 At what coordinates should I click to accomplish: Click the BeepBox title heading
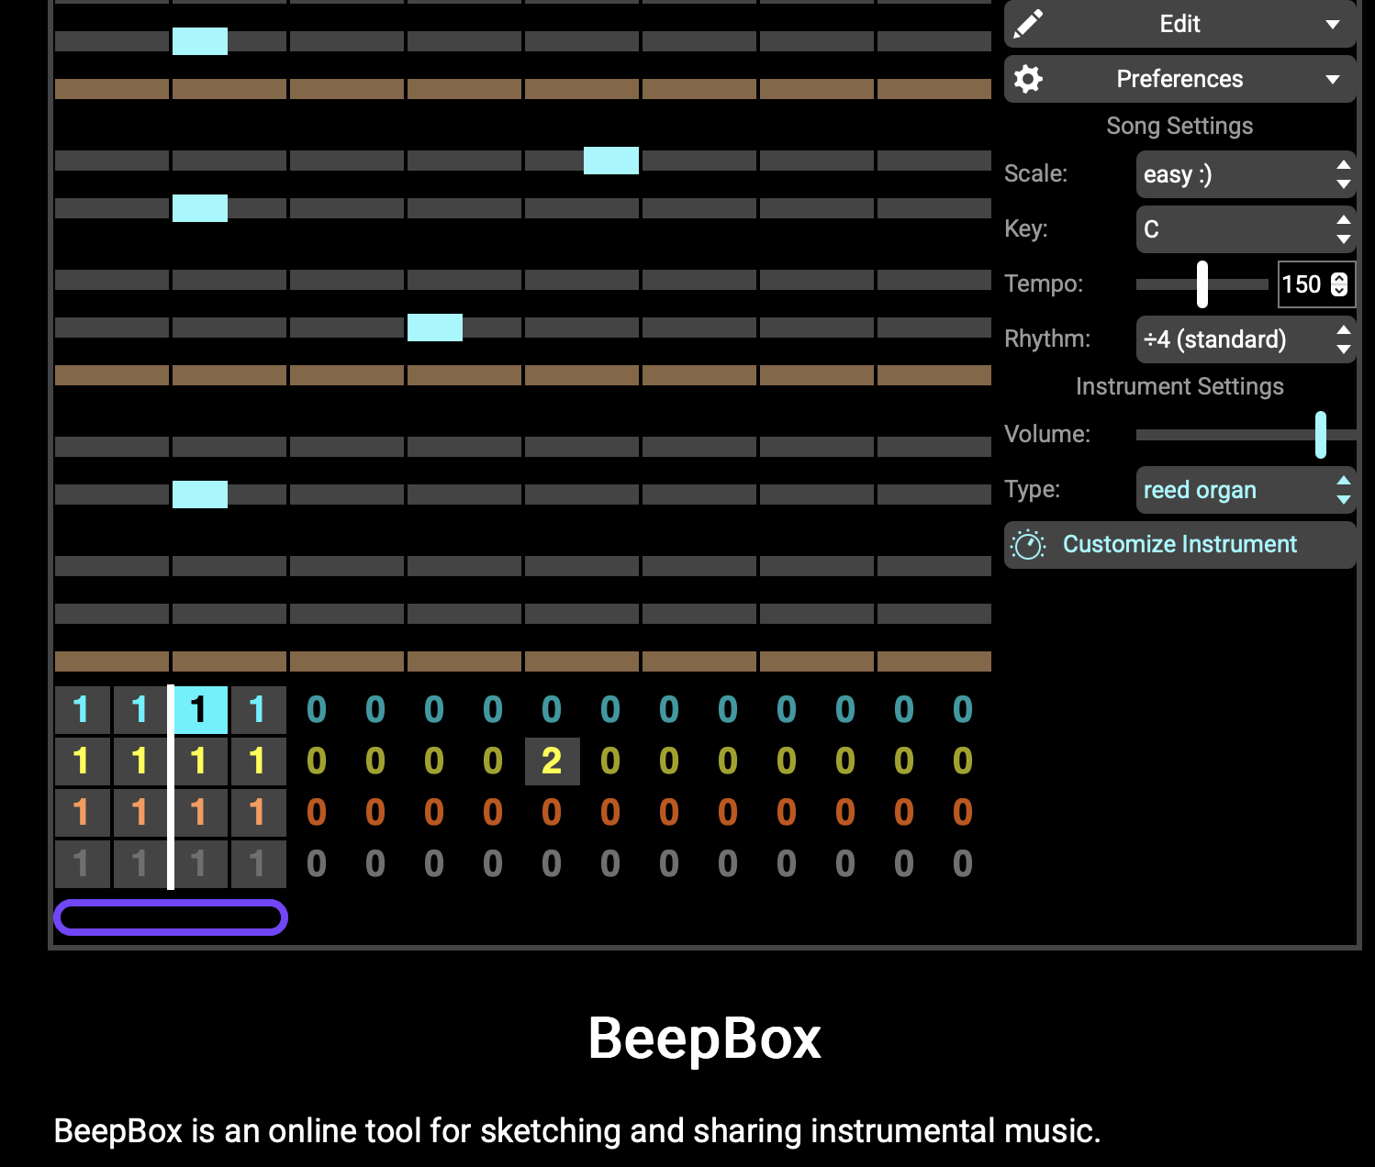pos(704,1039)
